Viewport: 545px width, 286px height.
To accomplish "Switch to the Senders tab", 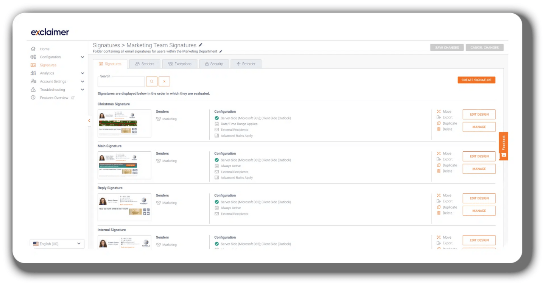I will pos(144,64).
